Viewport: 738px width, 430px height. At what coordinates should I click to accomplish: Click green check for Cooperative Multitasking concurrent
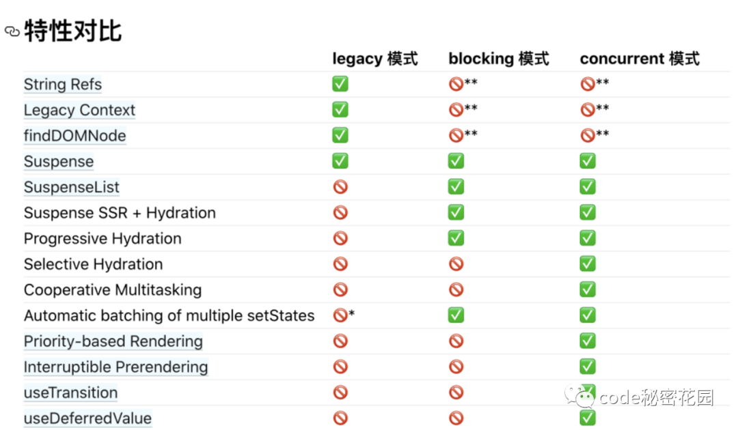(x=588, y=289)
